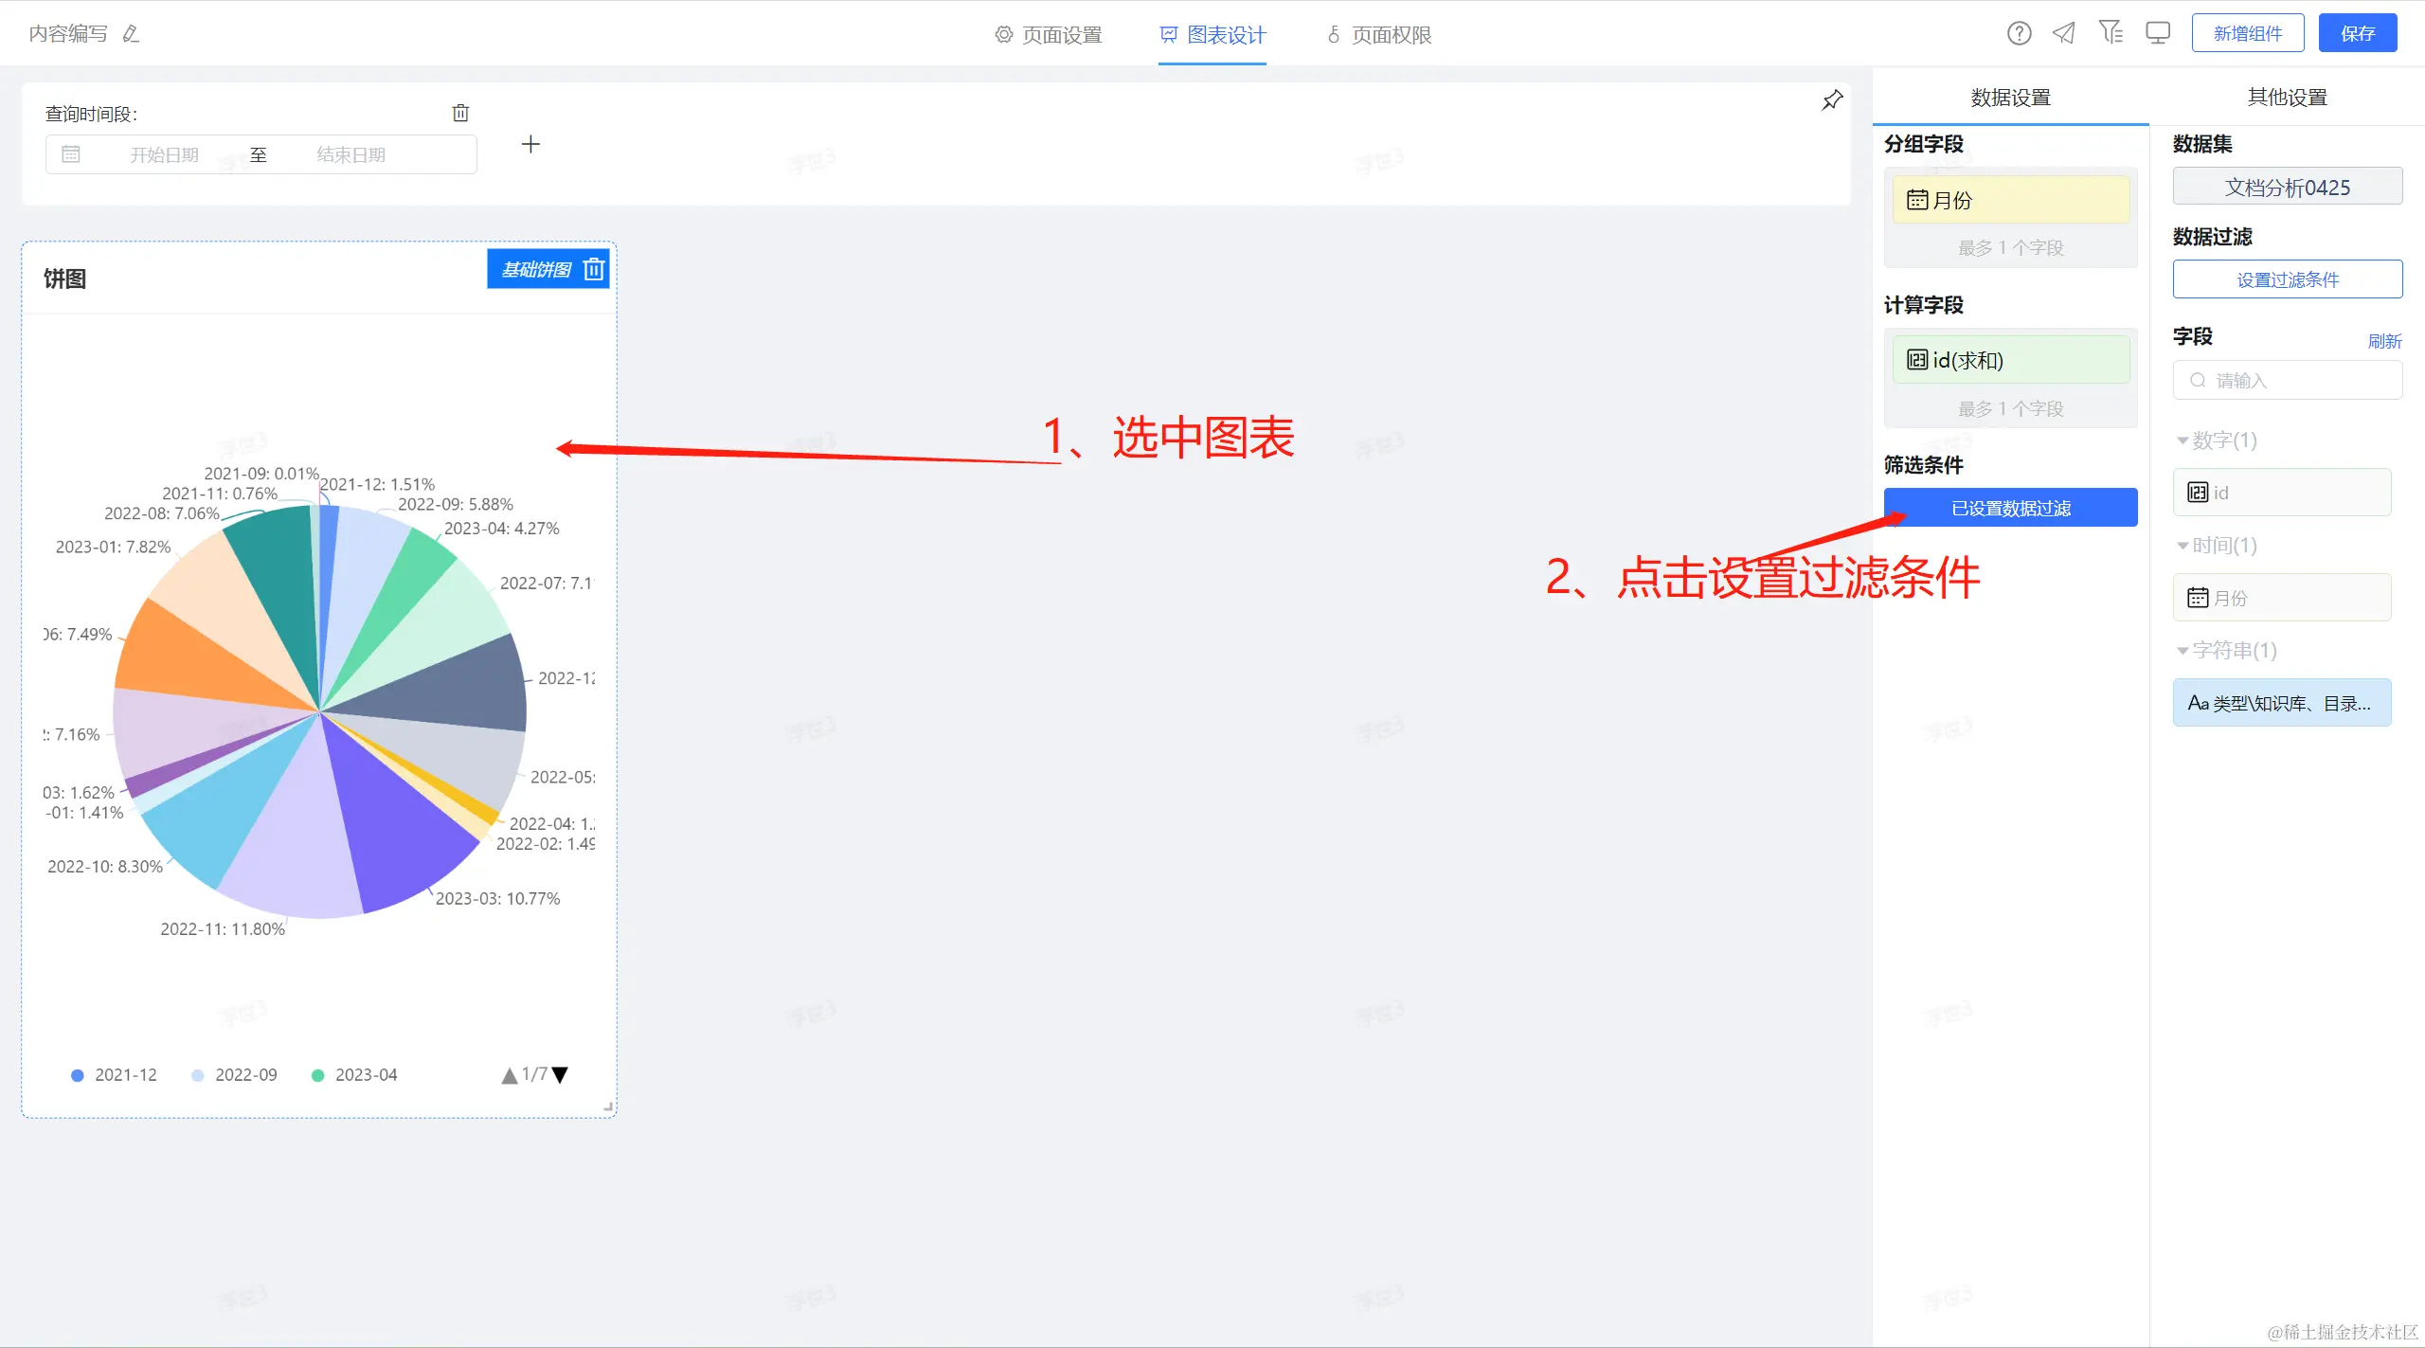The image size is (2425, 1348).
Task: Click the 保存 button
Action: (x=2357, y=34)
